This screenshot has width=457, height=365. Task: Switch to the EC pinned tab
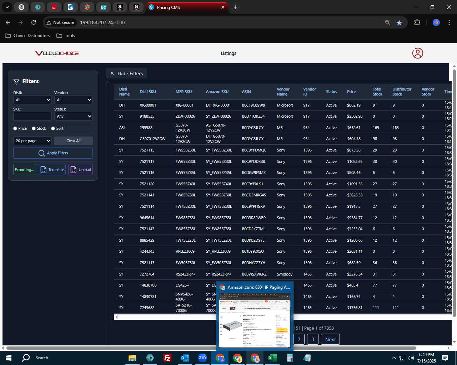(x=103, y=7)
